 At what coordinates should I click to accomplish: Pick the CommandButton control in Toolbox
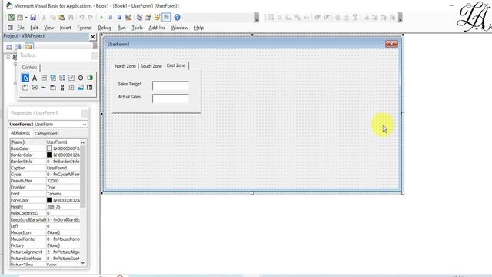point(35,88)
